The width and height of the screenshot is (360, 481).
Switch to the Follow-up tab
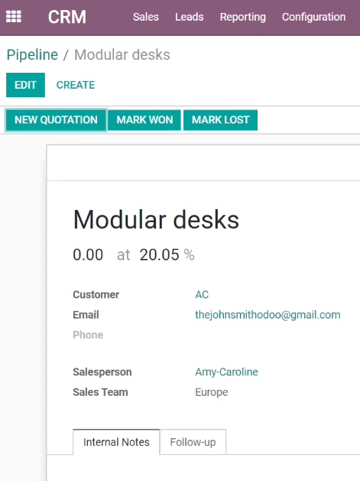193,442
